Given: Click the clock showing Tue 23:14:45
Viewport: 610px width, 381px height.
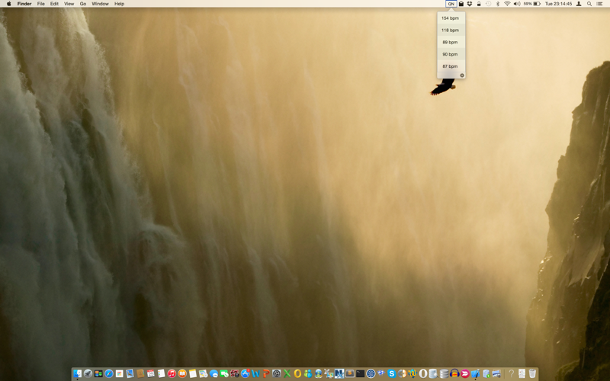Looking at the screenshot, I should pyautogui.click(x=558, y=4).
